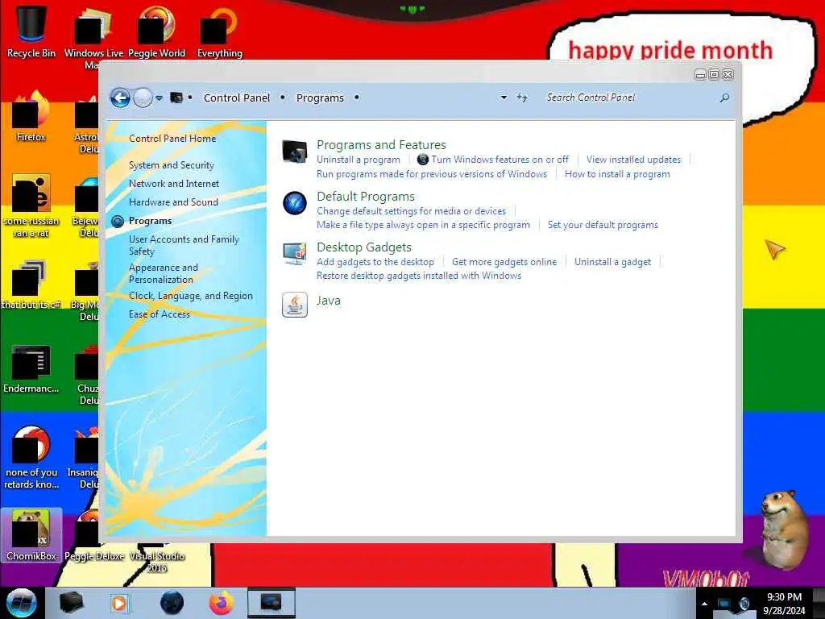Select the Firefox desktop shortcut
Image resolution: width=825 pixels, height=619 pixels.
(31, 116)
